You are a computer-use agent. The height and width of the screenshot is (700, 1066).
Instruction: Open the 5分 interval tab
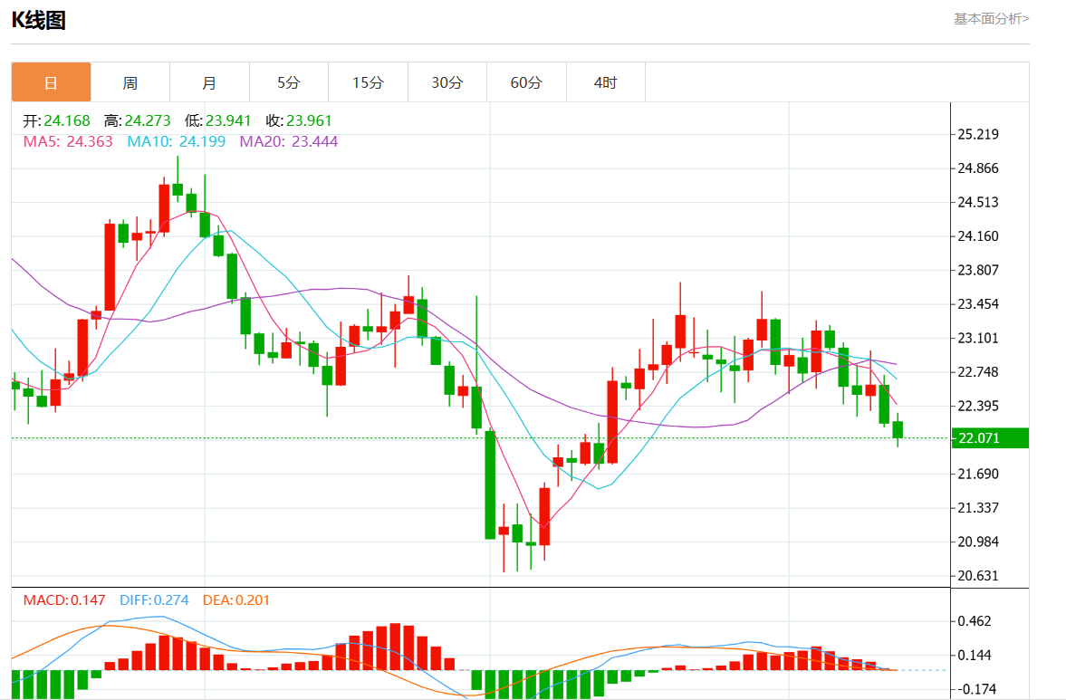(x=288, y=82)
